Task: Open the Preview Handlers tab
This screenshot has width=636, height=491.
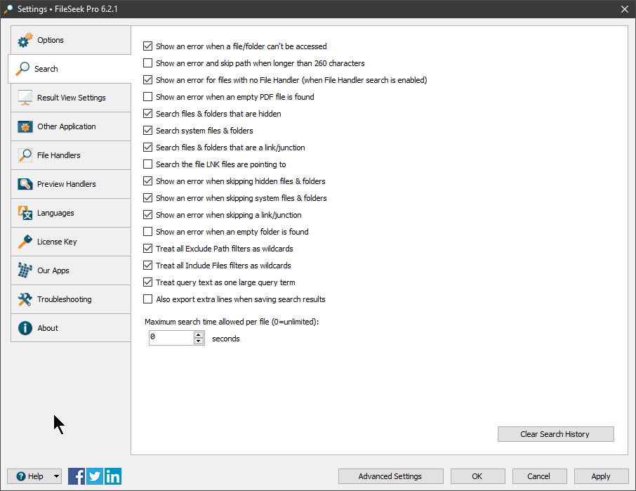Action: (71, 184)
